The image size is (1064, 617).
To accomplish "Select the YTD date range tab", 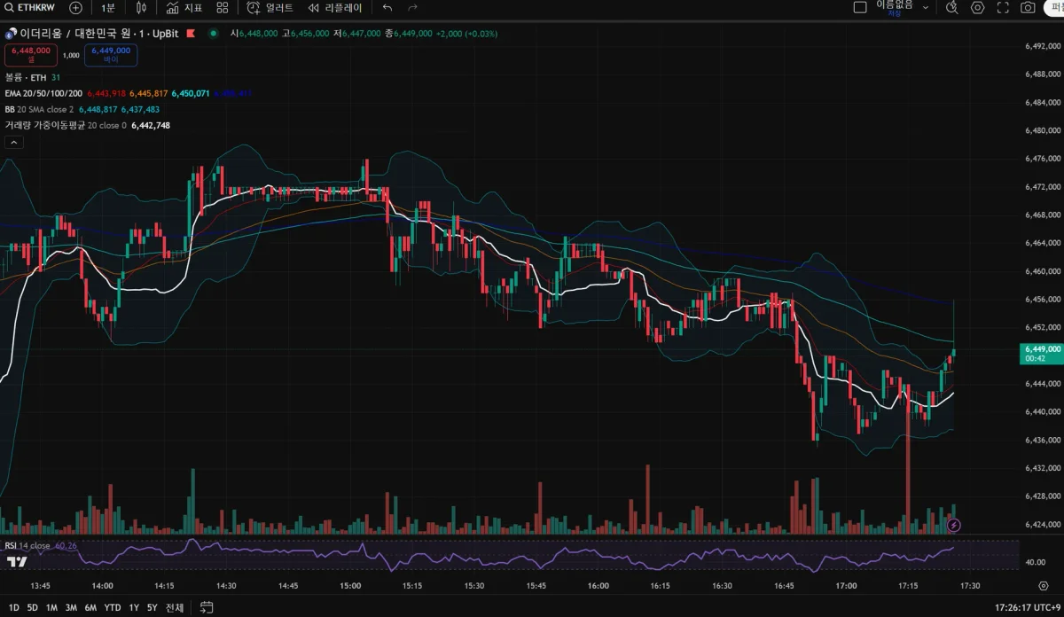I will 113,607.
